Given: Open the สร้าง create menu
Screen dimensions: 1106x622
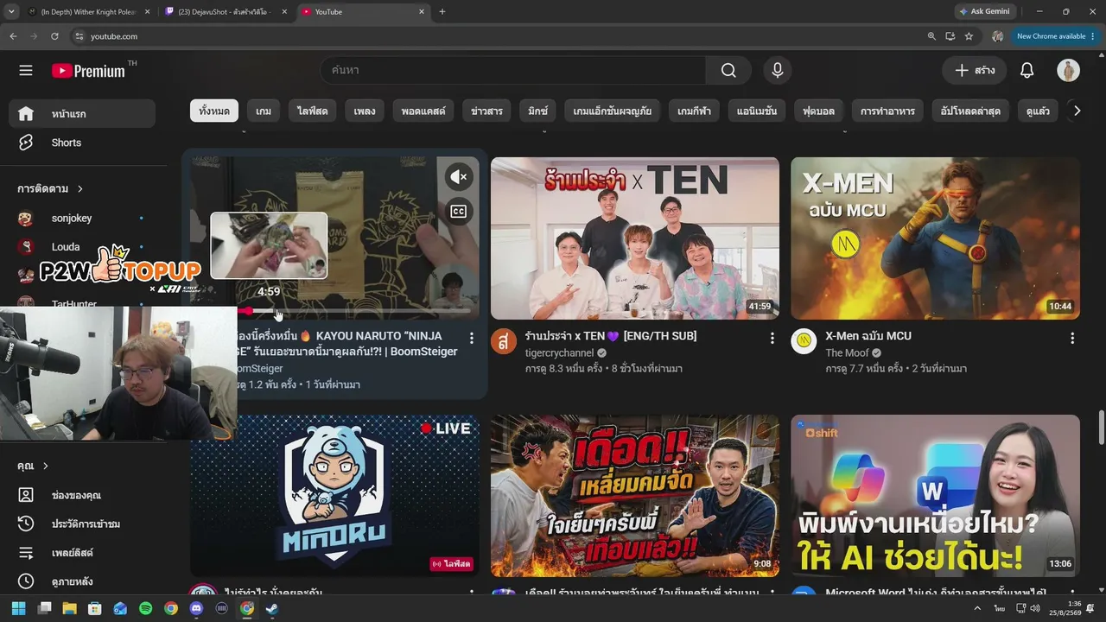Looking at the screenshot, I should point(974,71).
